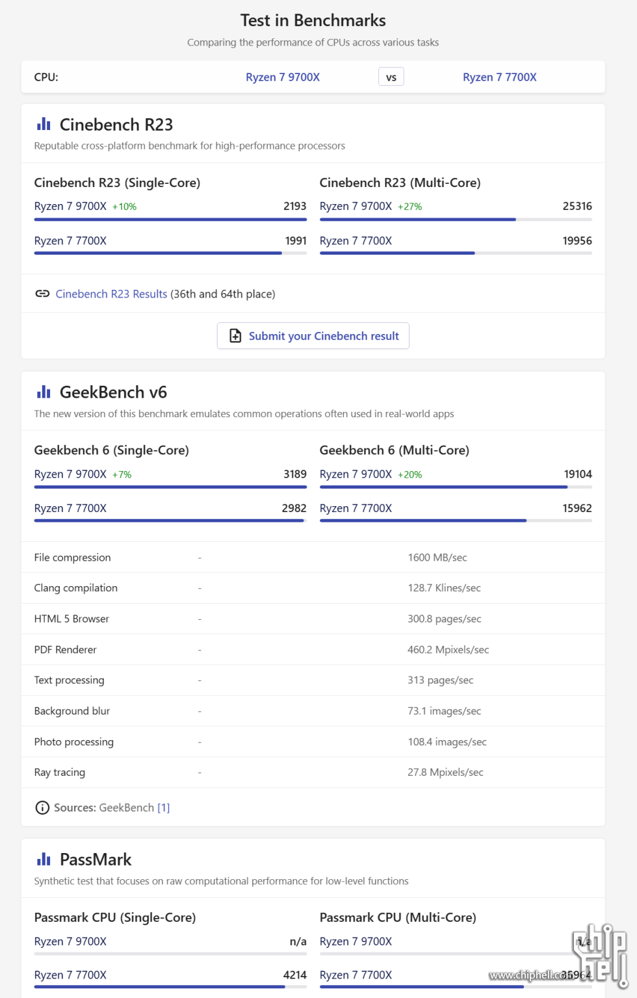Click the 'Test in Benchmarks' page heading

(x=313, y=20)
